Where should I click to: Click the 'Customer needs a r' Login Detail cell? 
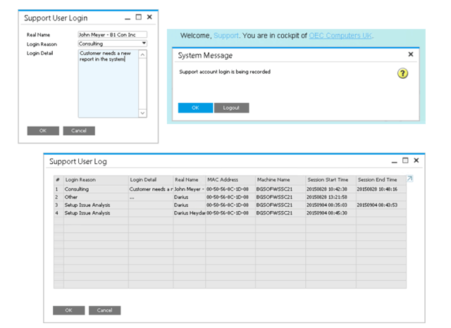(x=151, y=189)
